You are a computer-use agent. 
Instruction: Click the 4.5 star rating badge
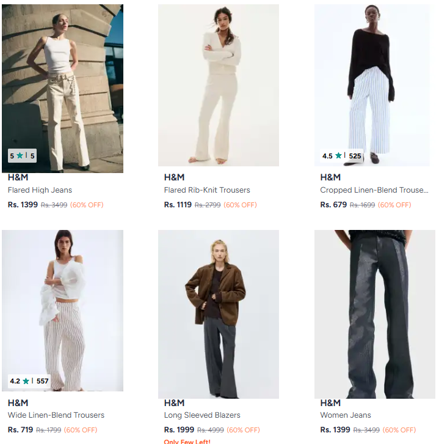tap(342, 156)
